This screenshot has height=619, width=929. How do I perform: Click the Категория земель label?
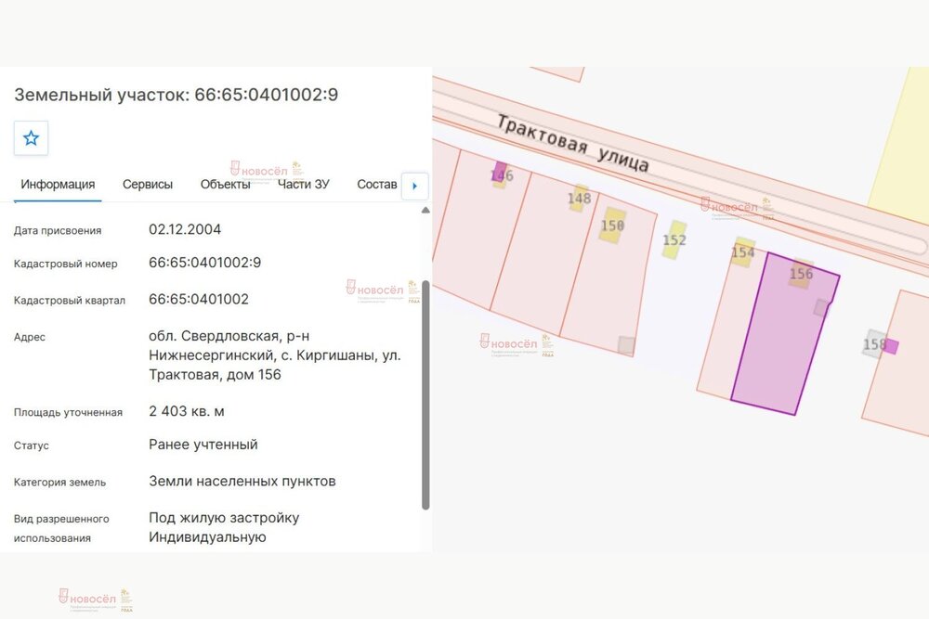59,483
